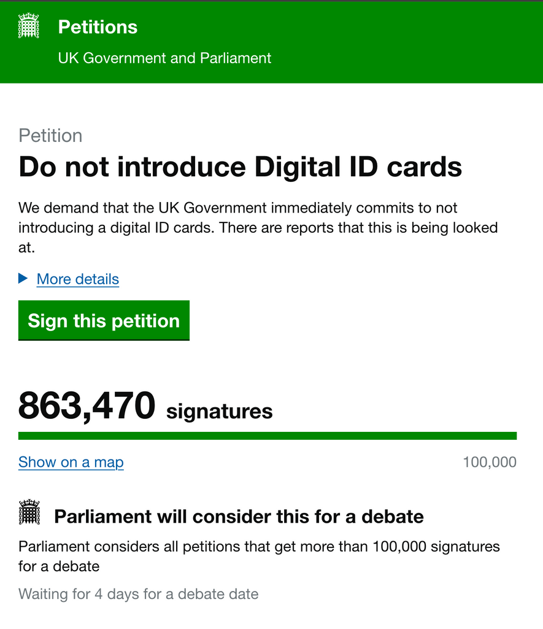Viewport: 543px width, 629px height.
Task: Click the portcullis icon beside the debate heading
Action: coord(29,512)
